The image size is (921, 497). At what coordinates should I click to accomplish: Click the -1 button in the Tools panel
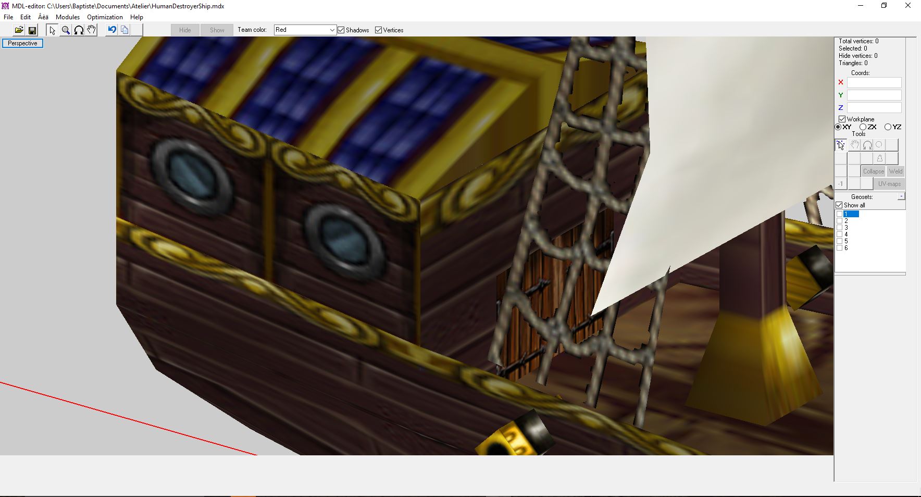[841, 184]
